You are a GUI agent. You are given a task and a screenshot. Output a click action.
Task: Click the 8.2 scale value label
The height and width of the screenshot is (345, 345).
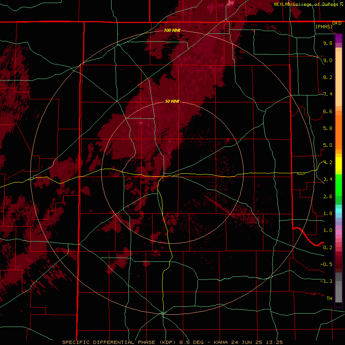[x=328, y=77]
